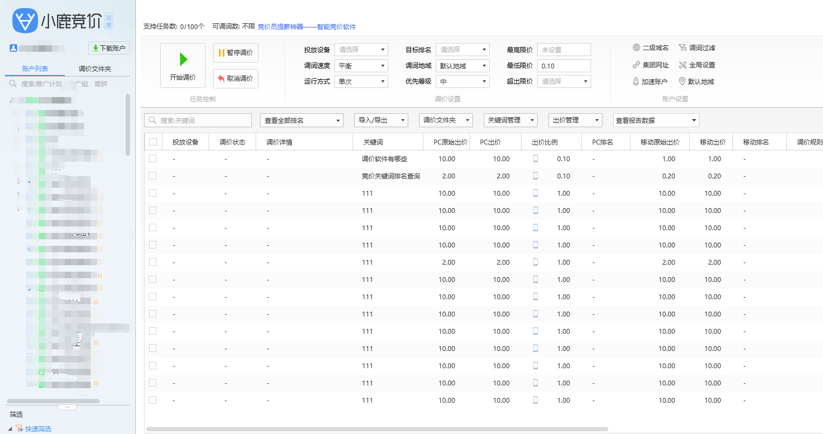Click the 搜索:推广计划 search field
823x434 pixels.
[x=67, y=84]
